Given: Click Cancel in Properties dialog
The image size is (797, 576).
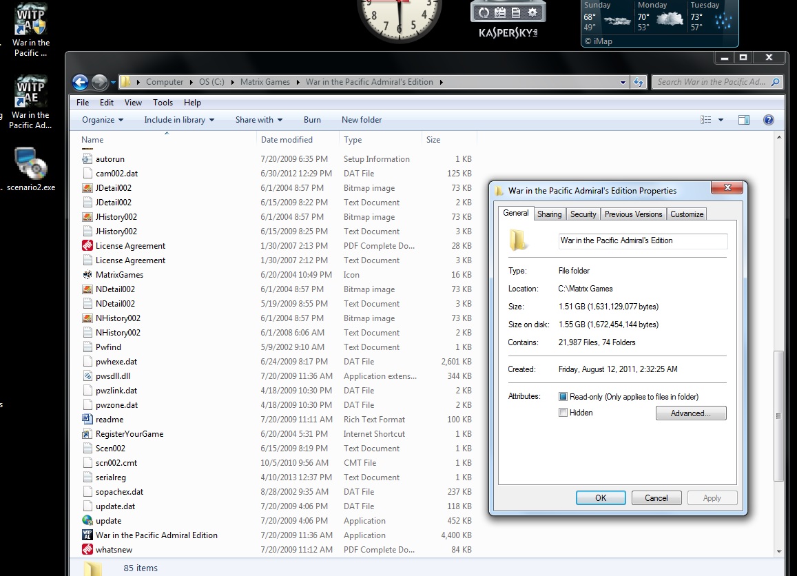Looking at the screenshot, I should [x=656, y=498].
